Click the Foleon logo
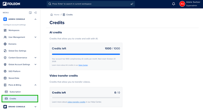Screen dimensions: 203x110 12,4
